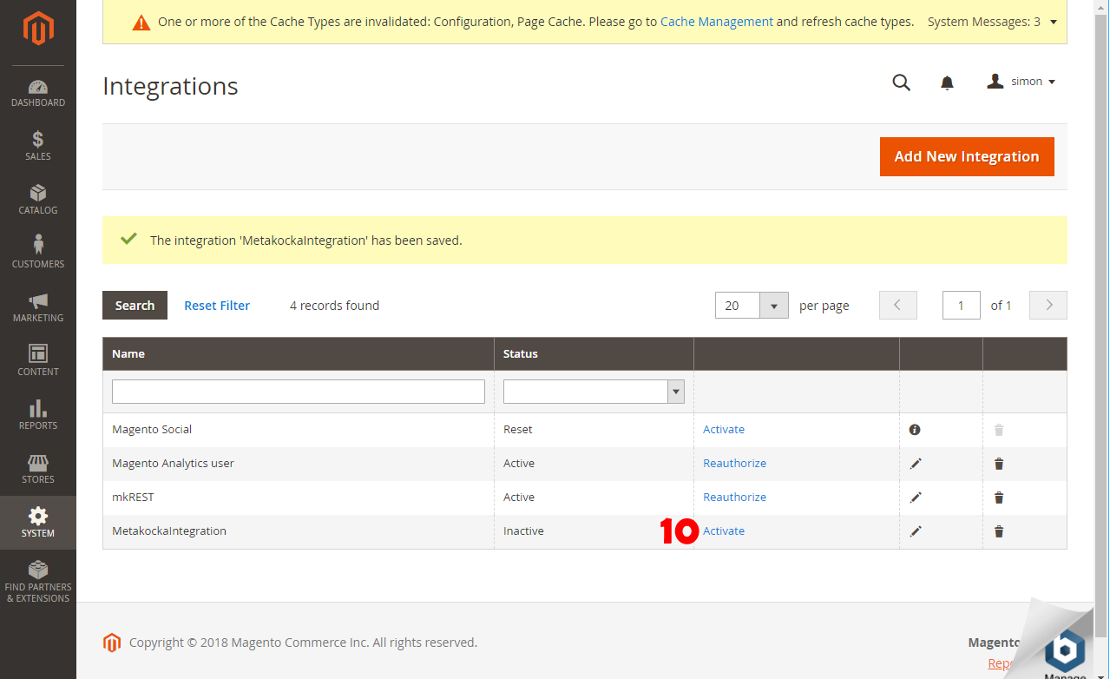View info icon for Magento Social

915,430
